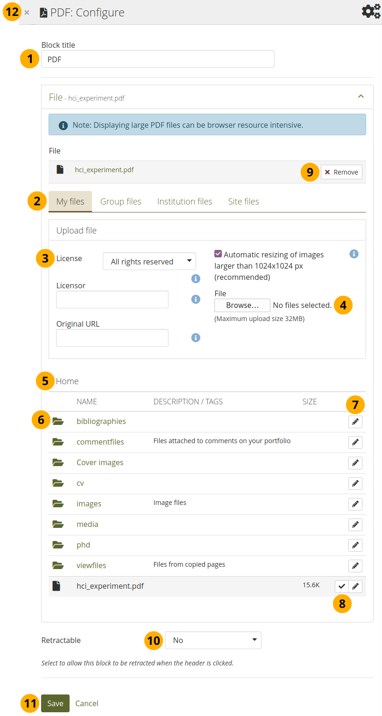Remove the hci_experiment.pdf file

[341, 172]
